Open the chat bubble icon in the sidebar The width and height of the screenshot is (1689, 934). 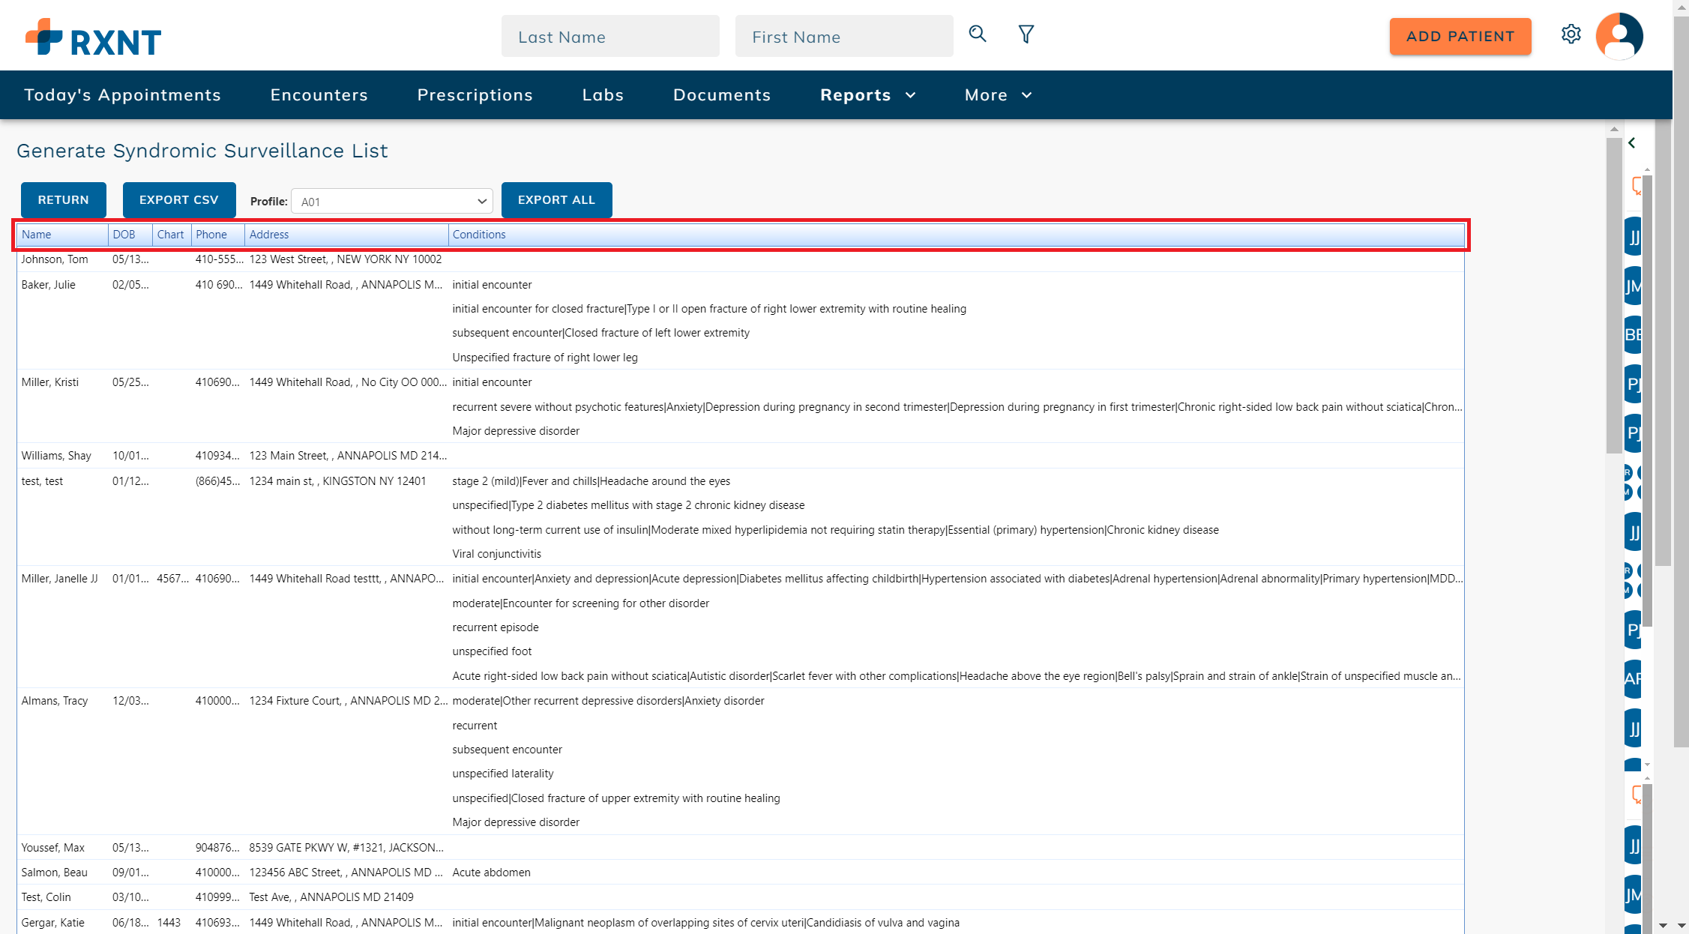pos(1636,186)
